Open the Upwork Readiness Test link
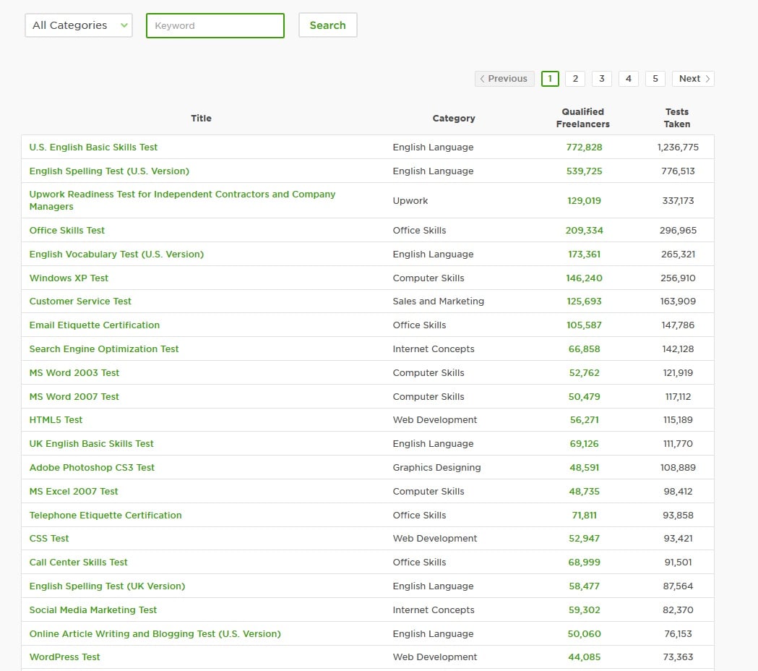758x671 pixels. click(182, 200)
